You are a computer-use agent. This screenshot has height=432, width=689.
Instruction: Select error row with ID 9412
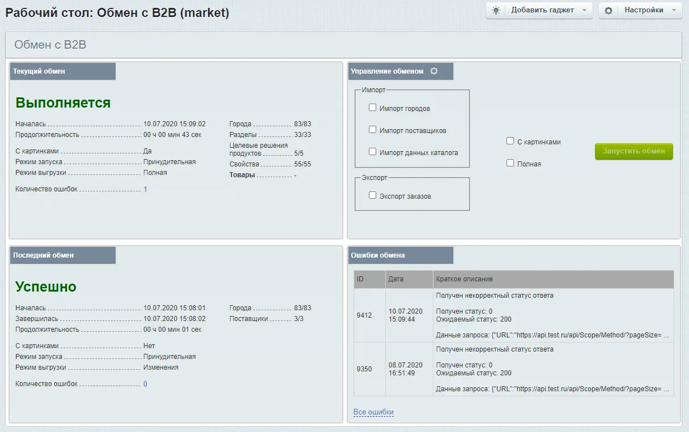click(364, 315)
